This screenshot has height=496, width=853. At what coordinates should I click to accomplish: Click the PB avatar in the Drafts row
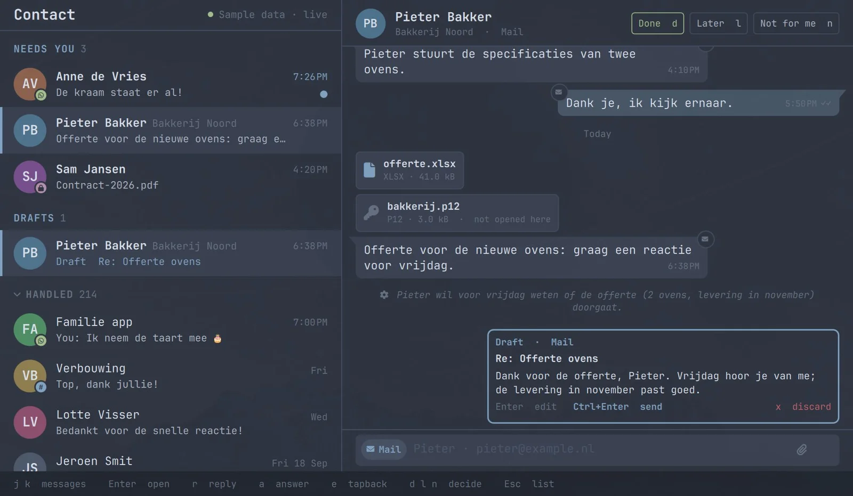pyautogui.click(x=30, y=253)
